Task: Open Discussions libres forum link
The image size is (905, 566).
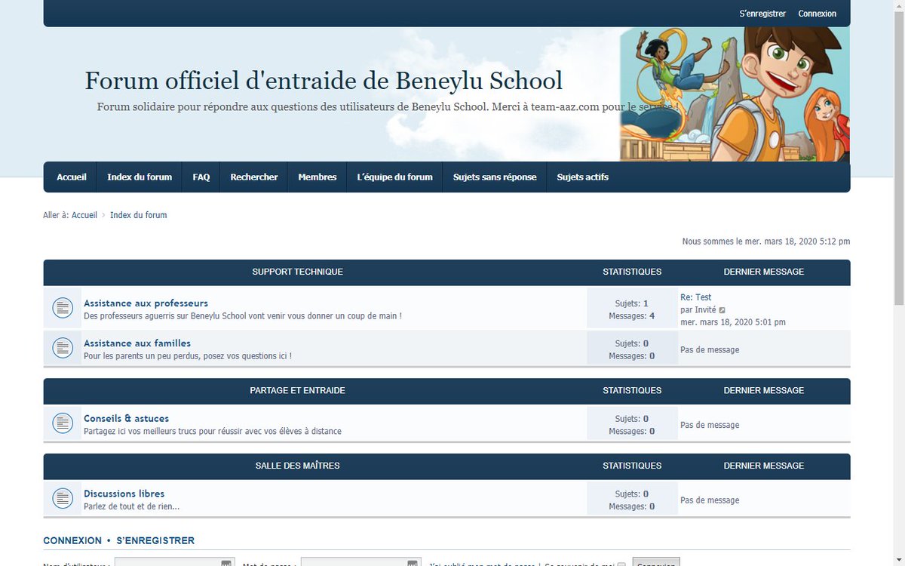Action: coord(124,494)
